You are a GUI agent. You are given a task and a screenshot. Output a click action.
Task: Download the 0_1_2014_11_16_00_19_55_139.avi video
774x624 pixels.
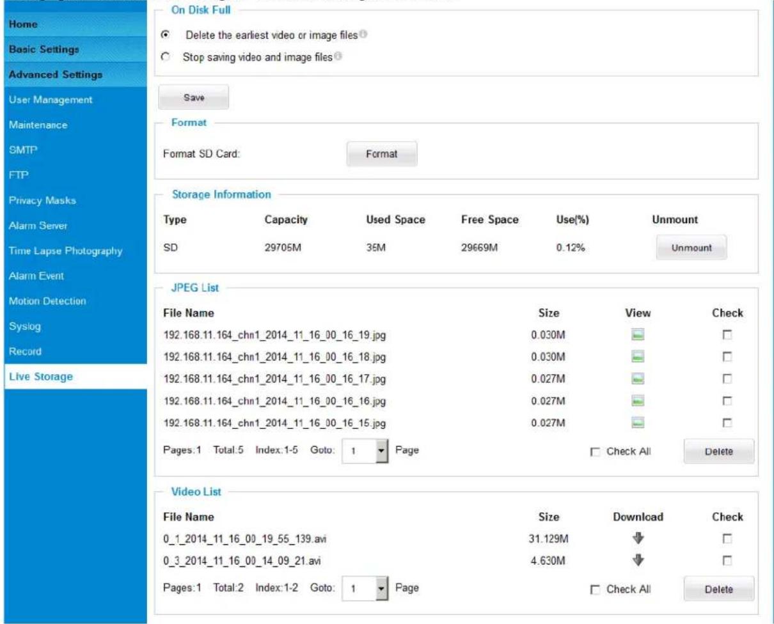638,539
